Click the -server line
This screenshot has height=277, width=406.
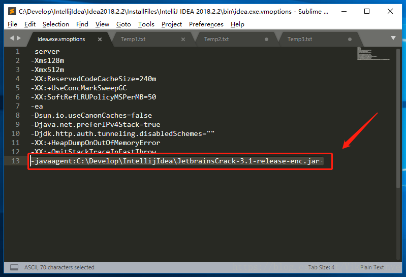coord(45,51)
